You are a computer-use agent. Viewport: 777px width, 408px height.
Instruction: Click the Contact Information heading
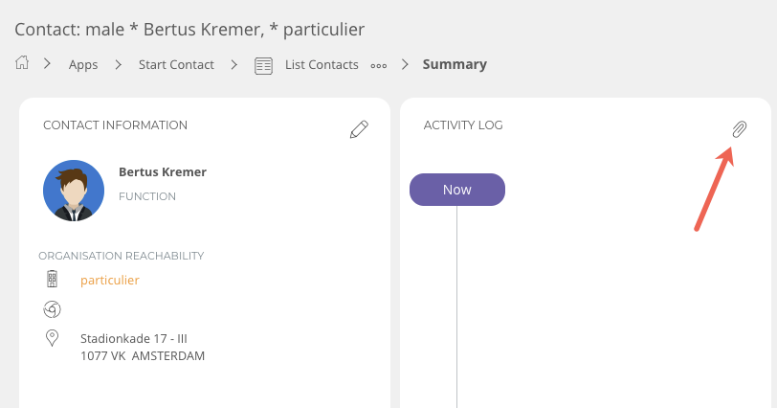pos(115,125)
